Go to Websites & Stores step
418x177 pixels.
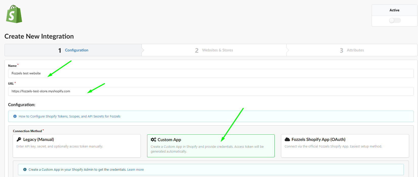pos(214,50)
